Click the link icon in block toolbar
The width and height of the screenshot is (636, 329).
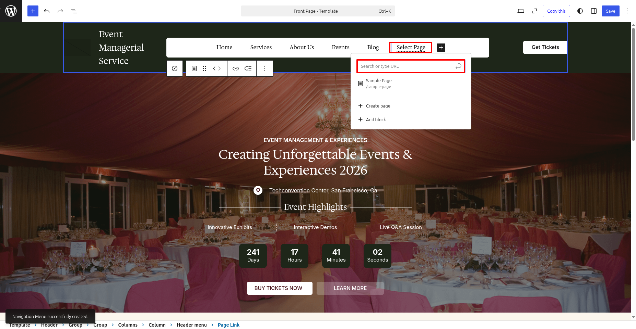[235, 68]
